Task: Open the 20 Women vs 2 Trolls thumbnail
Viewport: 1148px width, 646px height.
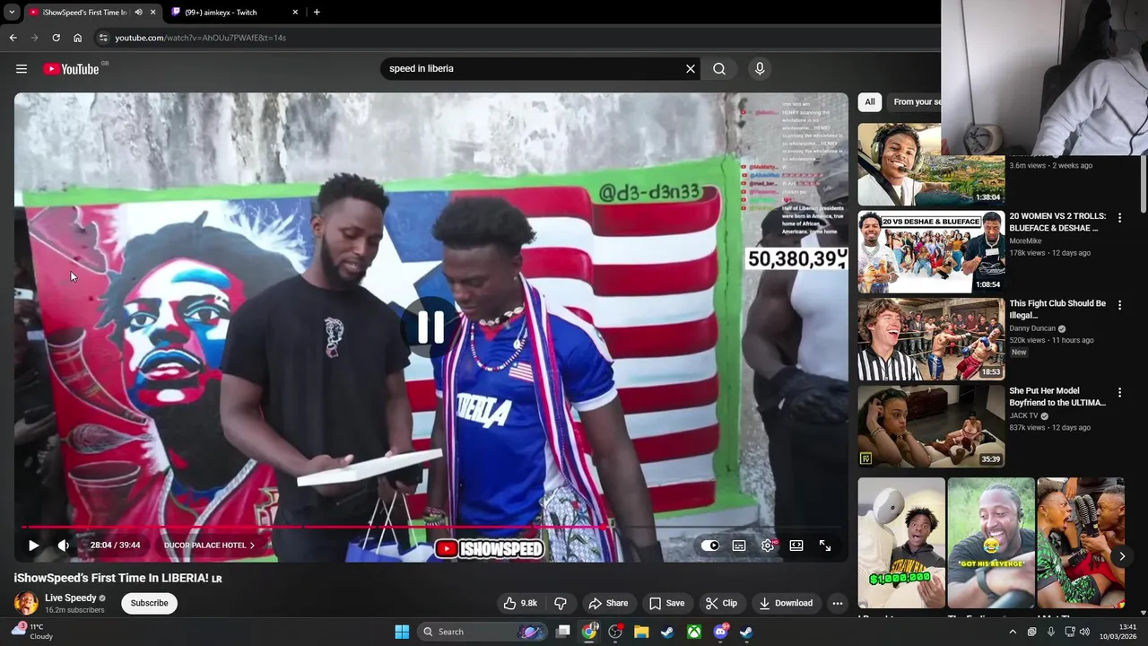Action: [931, 252]
